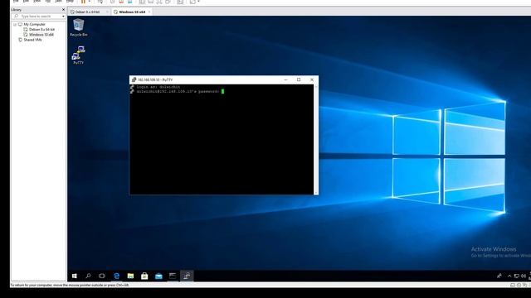Screen dimensions: 531x298
Task: Collapse the My Computer tree node
Action: (x=15, y=25)
